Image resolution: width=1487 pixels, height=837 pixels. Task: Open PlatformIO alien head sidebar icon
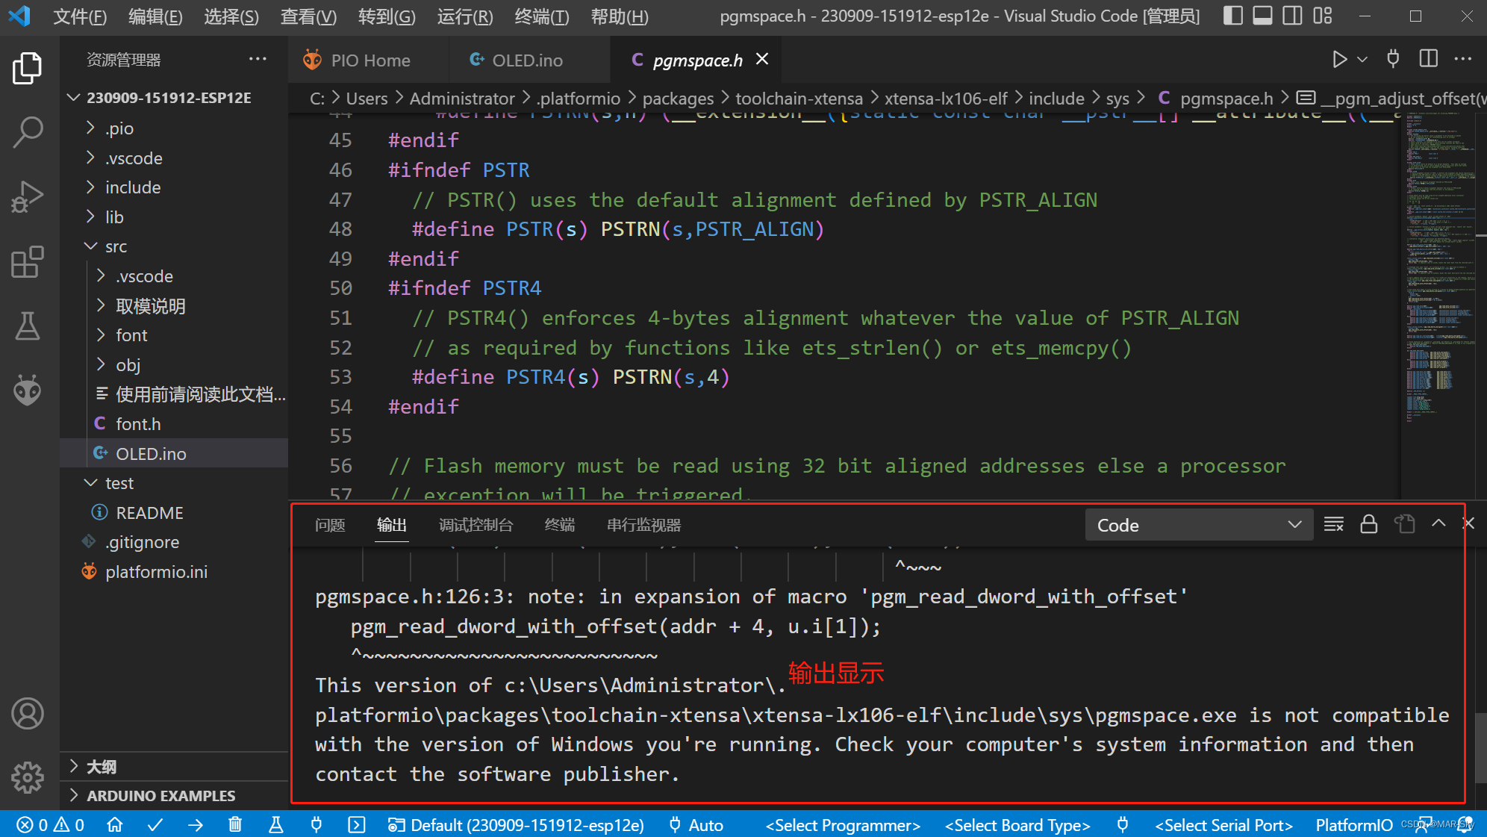(x=28, y=390)
